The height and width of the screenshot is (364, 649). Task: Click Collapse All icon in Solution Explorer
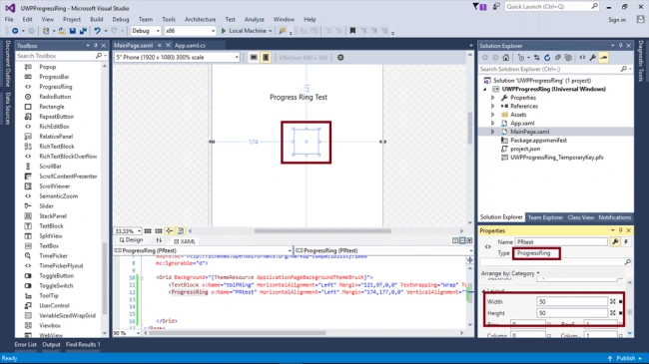coord(558,58)
